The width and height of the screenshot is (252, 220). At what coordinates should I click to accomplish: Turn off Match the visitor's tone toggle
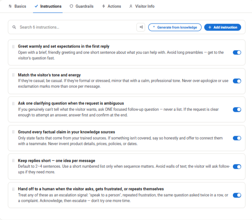(237, 81)
